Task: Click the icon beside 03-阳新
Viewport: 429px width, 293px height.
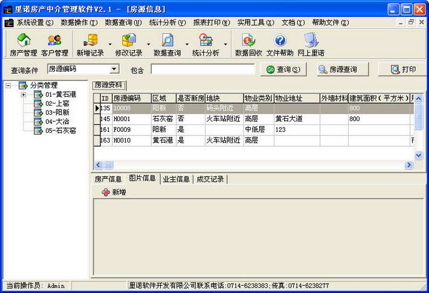Action: pos(38,112)
